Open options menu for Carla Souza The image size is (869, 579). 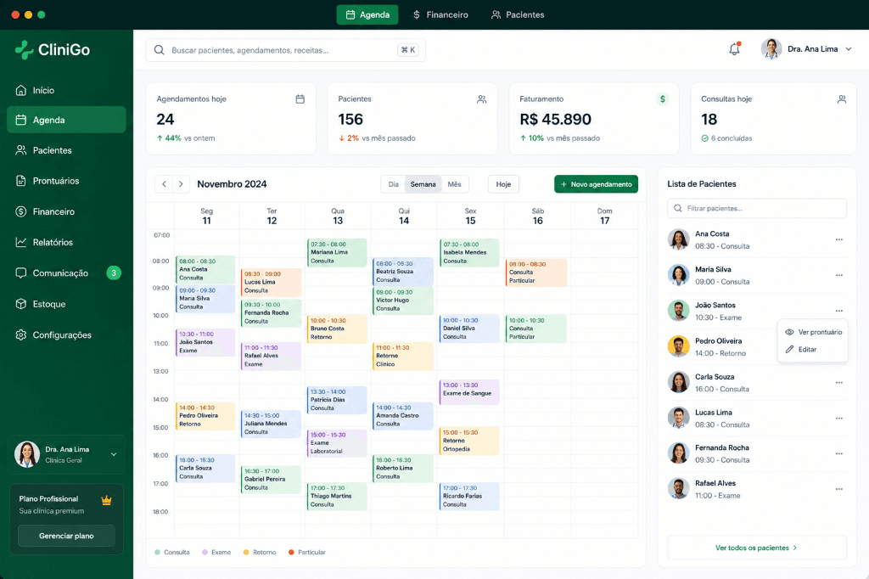click(839, 383)
